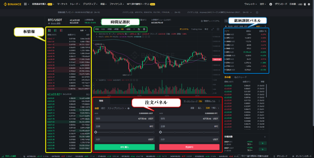Click the chart layout table icon
Image resolution: width=314 pixels, height=158 pixels.
[x=144, y=29]
